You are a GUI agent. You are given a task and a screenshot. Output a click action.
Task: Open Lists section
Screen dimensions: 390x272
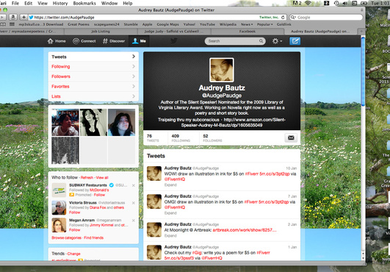point(93,96)
